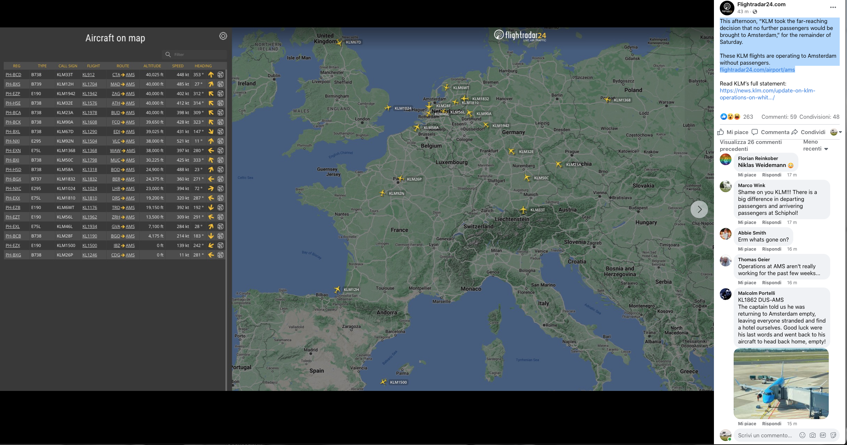Click the reaction emojis showing 263
The width and height of the screenshot is (847, 445).
click(x=730, y=117)
